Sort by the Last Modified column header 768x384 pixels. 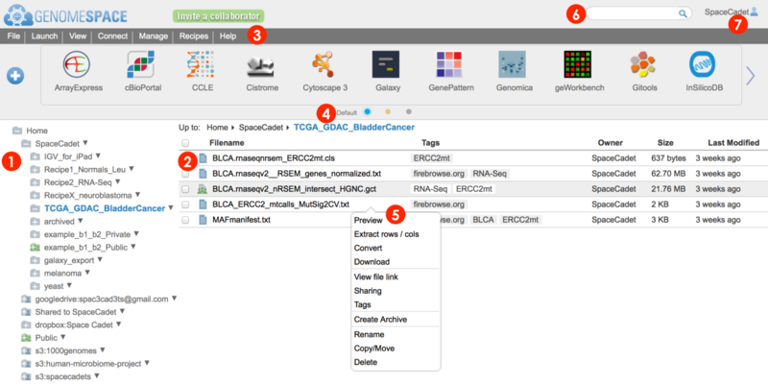point(733,143)
